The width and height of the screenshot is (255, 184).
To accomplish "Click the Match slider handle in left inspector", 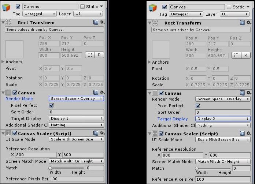I will coord(50,168).
